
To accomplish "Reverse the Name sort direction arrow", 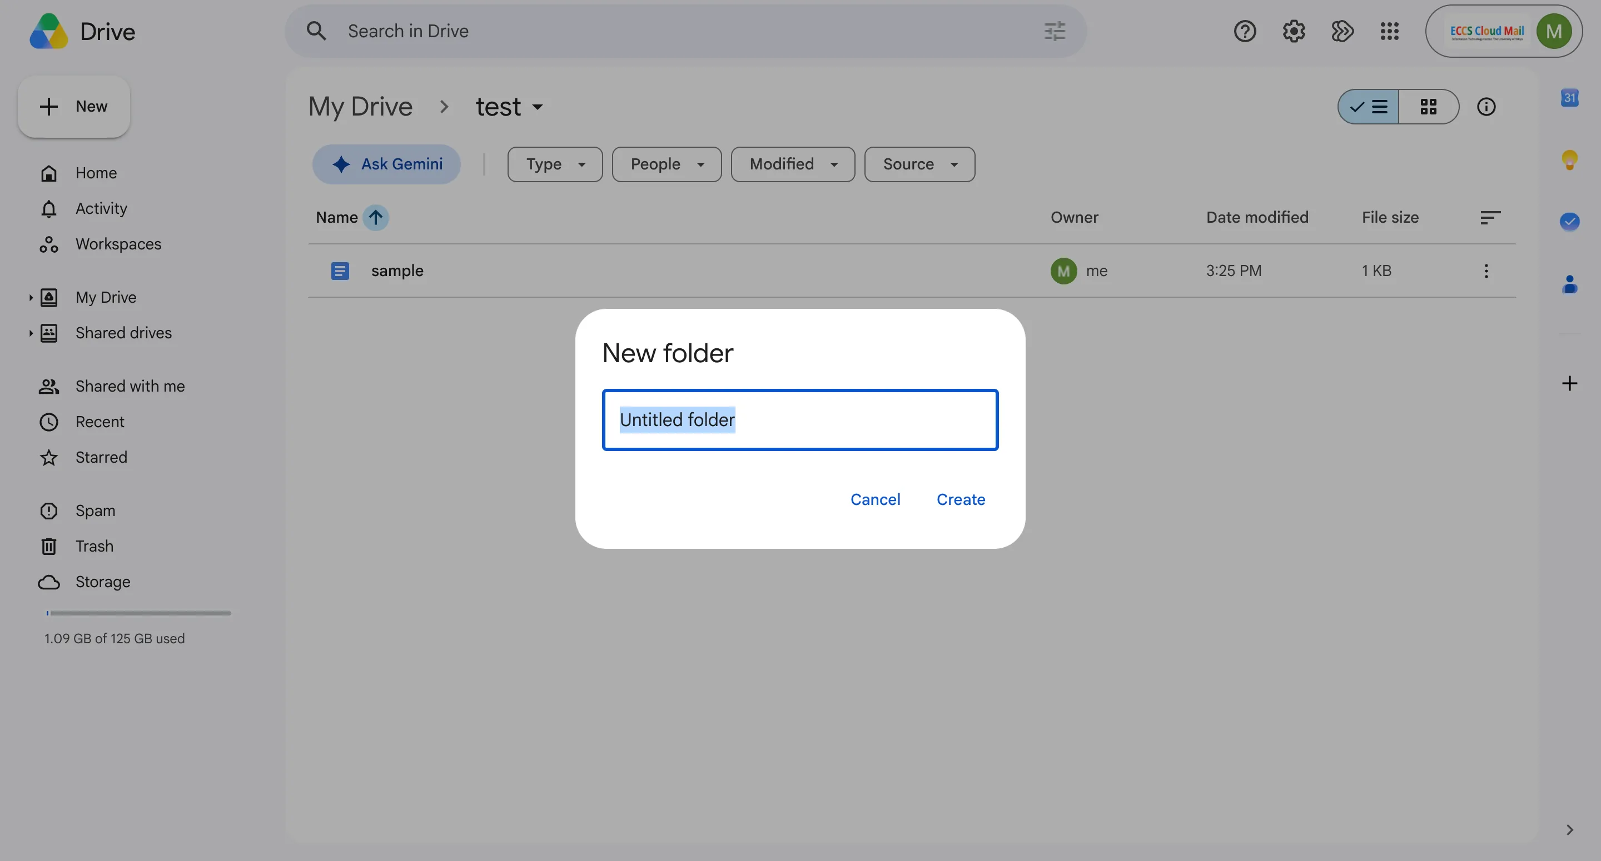I will (x=375, y=217).
